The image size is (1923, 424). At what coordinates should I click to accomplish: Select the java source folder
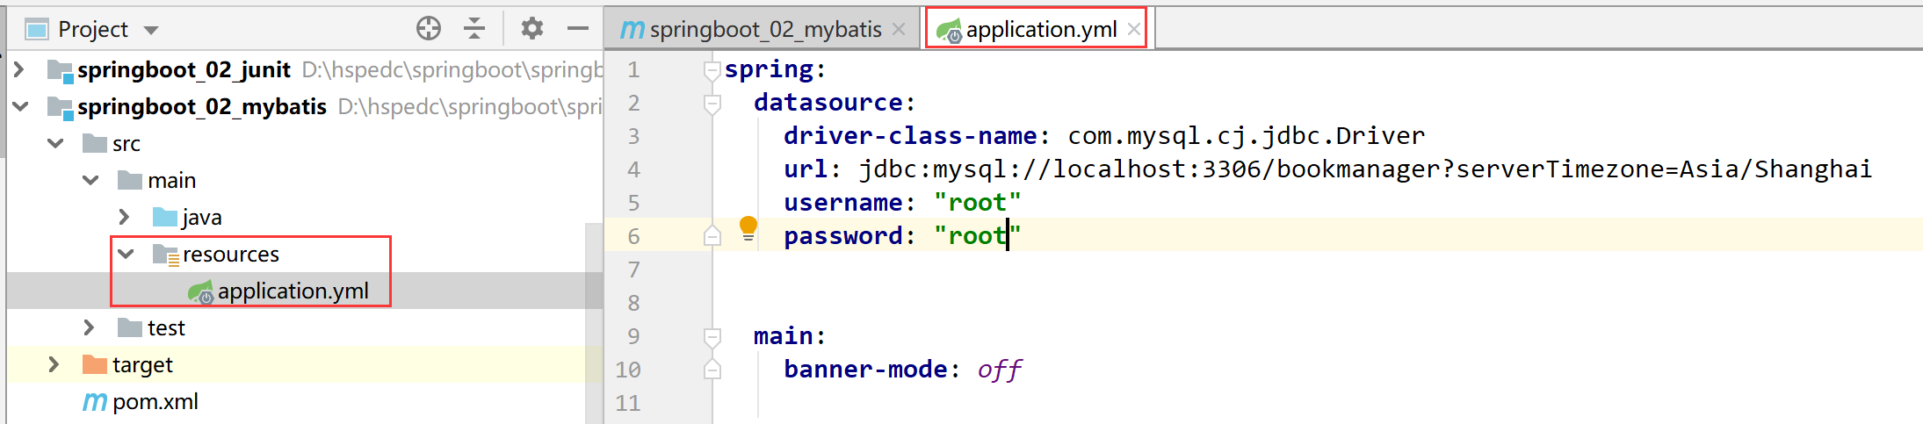click(201, 217)
